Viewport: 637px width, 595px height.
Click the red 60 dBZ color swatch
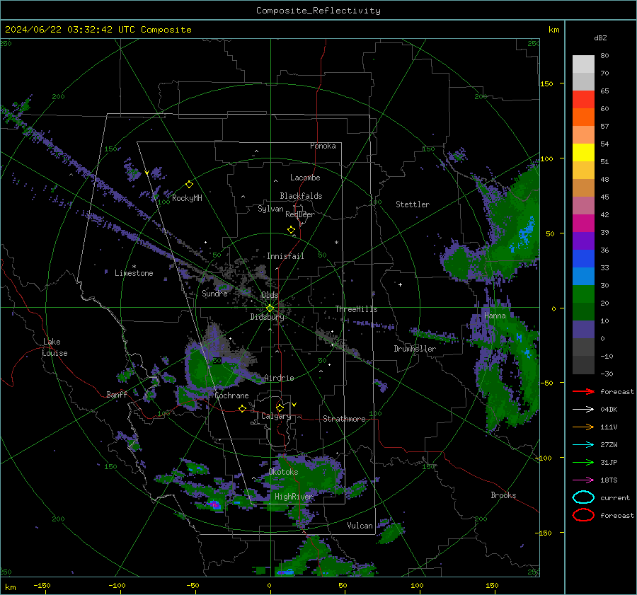[x=583, y=100]
